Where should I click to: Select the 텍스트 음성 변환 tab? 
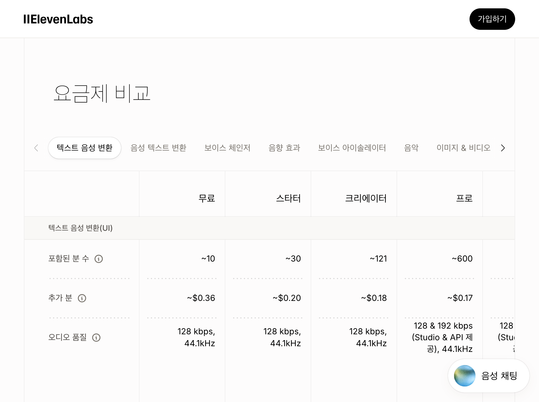[x=85, y=148]
